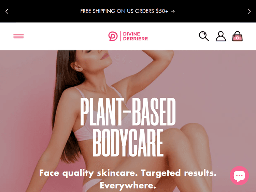Click the Everywhere tagline text
The image size is (256, 192).
pos(128,186)
